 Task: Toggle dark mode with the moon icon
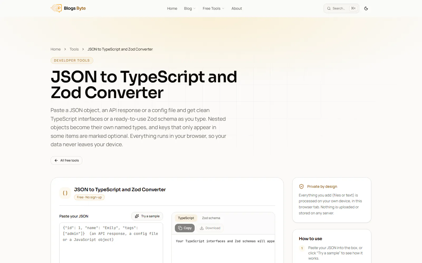pyautogui.click(x=366, y=8)
